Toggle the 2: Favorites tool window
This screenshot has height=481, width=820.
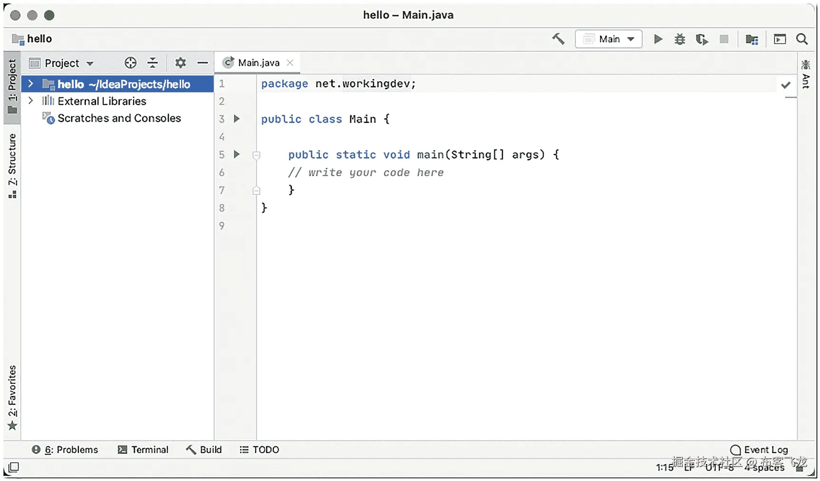[x=12, y=397]
